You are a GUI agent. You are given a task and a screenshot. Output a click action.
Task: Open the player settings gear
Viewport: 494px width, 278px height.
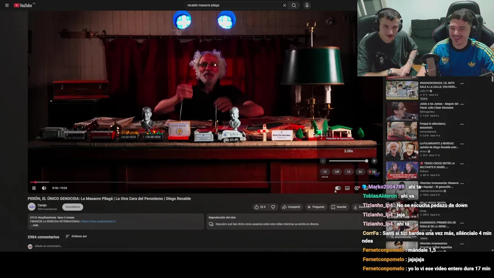coord(357,188)
